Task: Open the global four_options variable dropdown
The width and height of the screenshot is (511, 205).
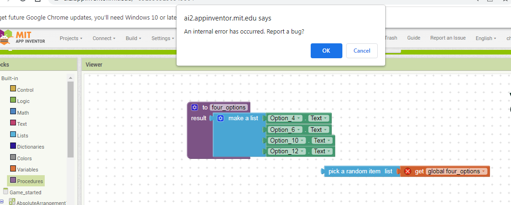Action: (x=484, y=171)
